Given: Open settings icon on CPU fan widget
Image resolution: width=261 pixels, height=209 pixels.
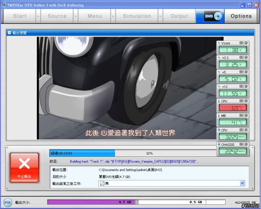Looking at the screenshot, I should 241,130.
